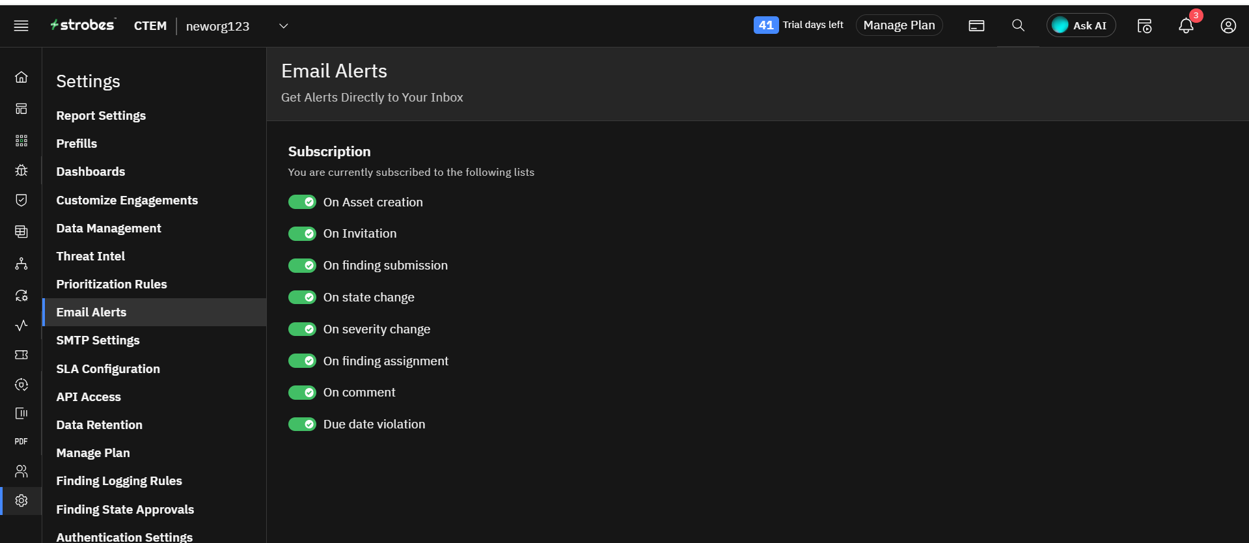Go to the Home sidebar icon
Image resolution: width=1249 pixels, height=543 pixels.
tap(21, 77)
